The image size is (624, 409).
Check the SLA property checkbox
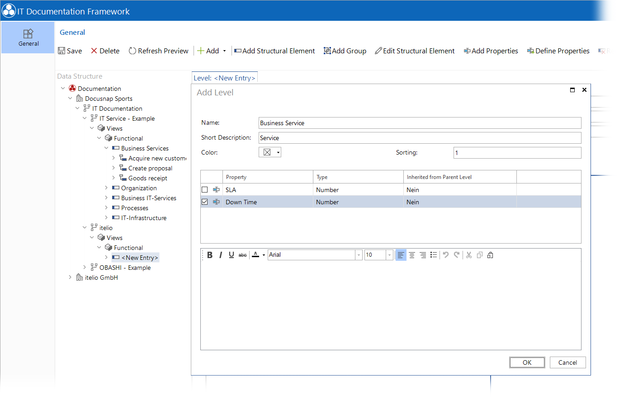coord(205,190)
